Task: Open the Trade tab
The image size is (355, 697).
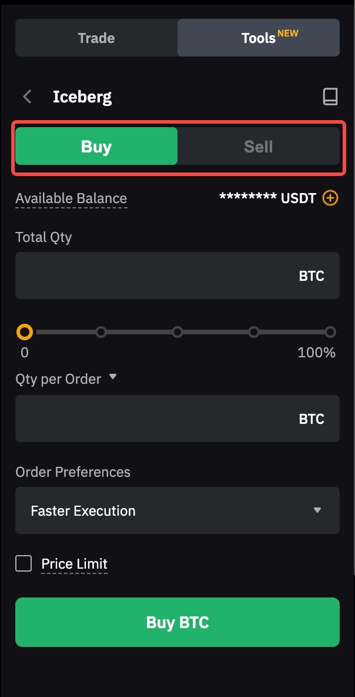Action: [96, 38]
